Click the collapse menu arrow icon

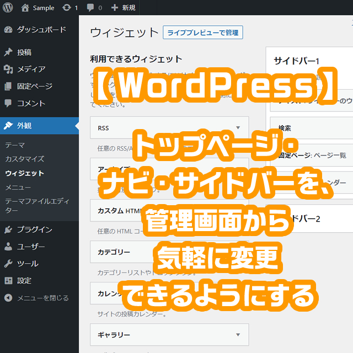[x=8, y=298]
